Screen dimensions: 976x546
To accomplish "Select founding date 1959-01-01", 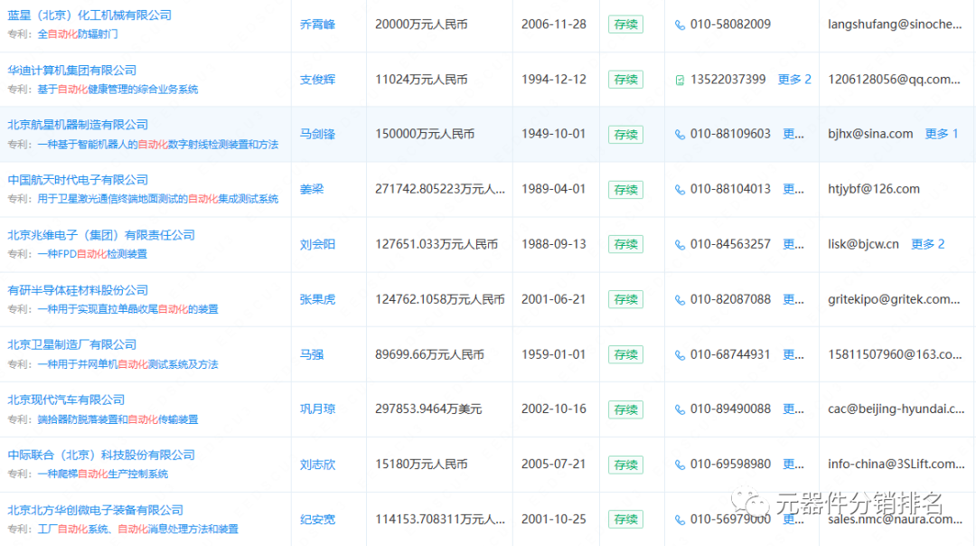I will pyautogui.click(x=553, y=354).
